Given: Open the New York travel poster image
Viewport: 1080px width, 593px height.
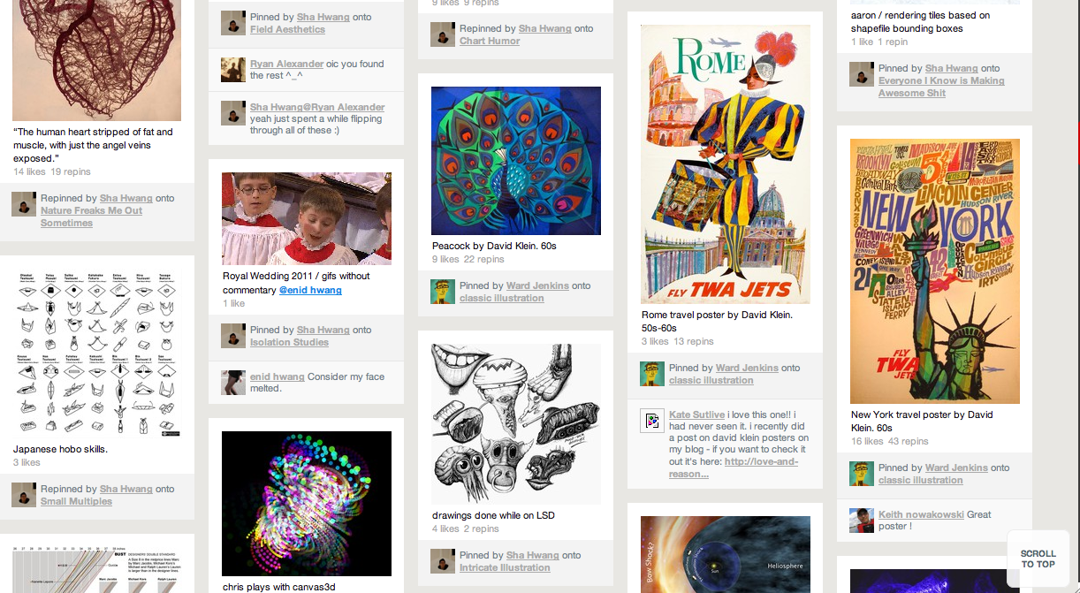Looking at the screenshot, I should click(x=935, y=271).
